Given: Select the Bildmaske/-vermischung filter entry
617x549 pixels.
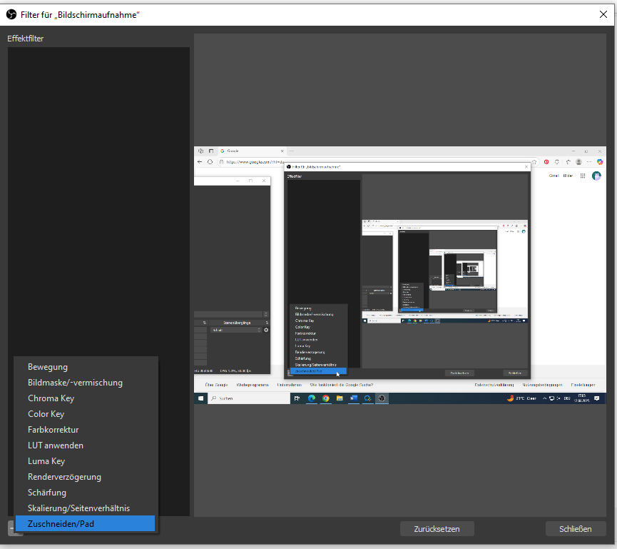Looking at the screenshot, I should click(x=85, y=383).
